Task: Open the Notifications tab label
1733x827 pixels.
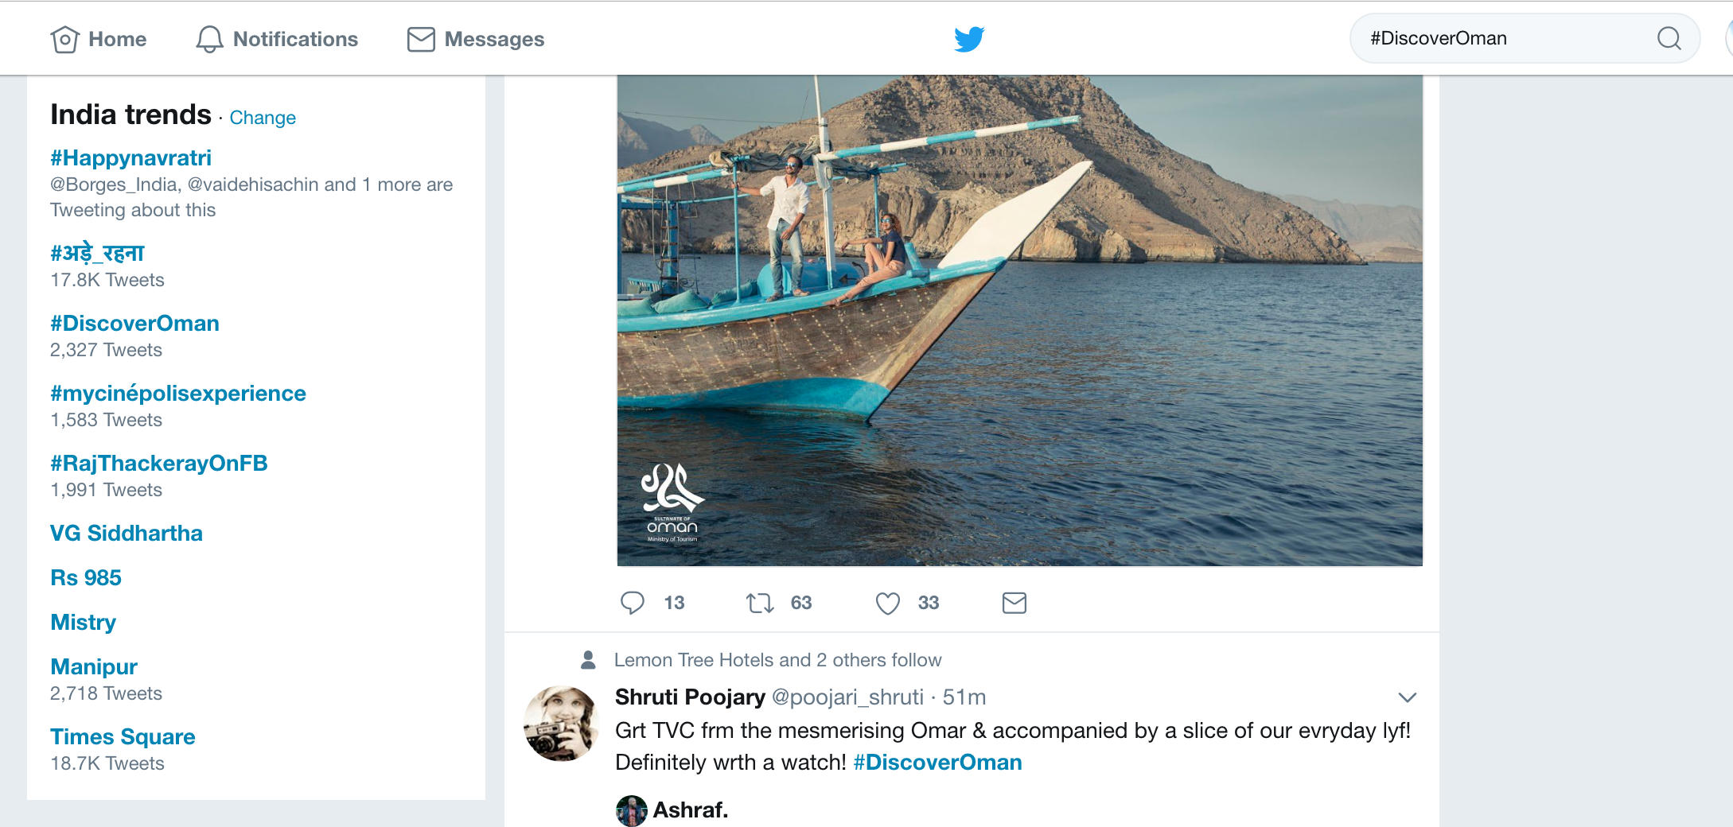Action: pos(295,39)
